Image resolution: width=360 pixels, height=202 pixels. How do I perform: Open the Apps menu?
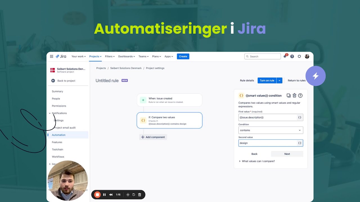(x=169, y=56)
